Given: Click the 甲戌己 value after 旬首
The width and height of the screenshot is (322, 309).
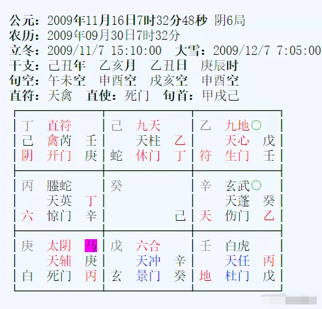Looking at the screenshot, I should [x=220, y=95].
